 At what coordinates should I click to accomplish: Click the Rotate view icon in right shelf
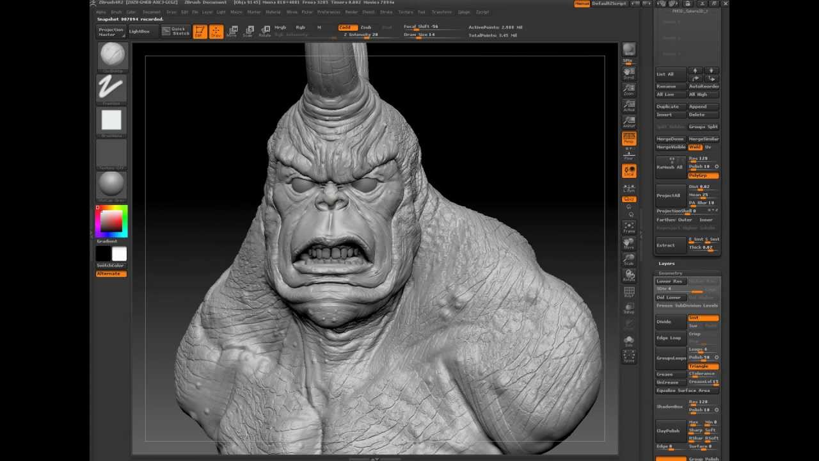[x=629, y=276]
